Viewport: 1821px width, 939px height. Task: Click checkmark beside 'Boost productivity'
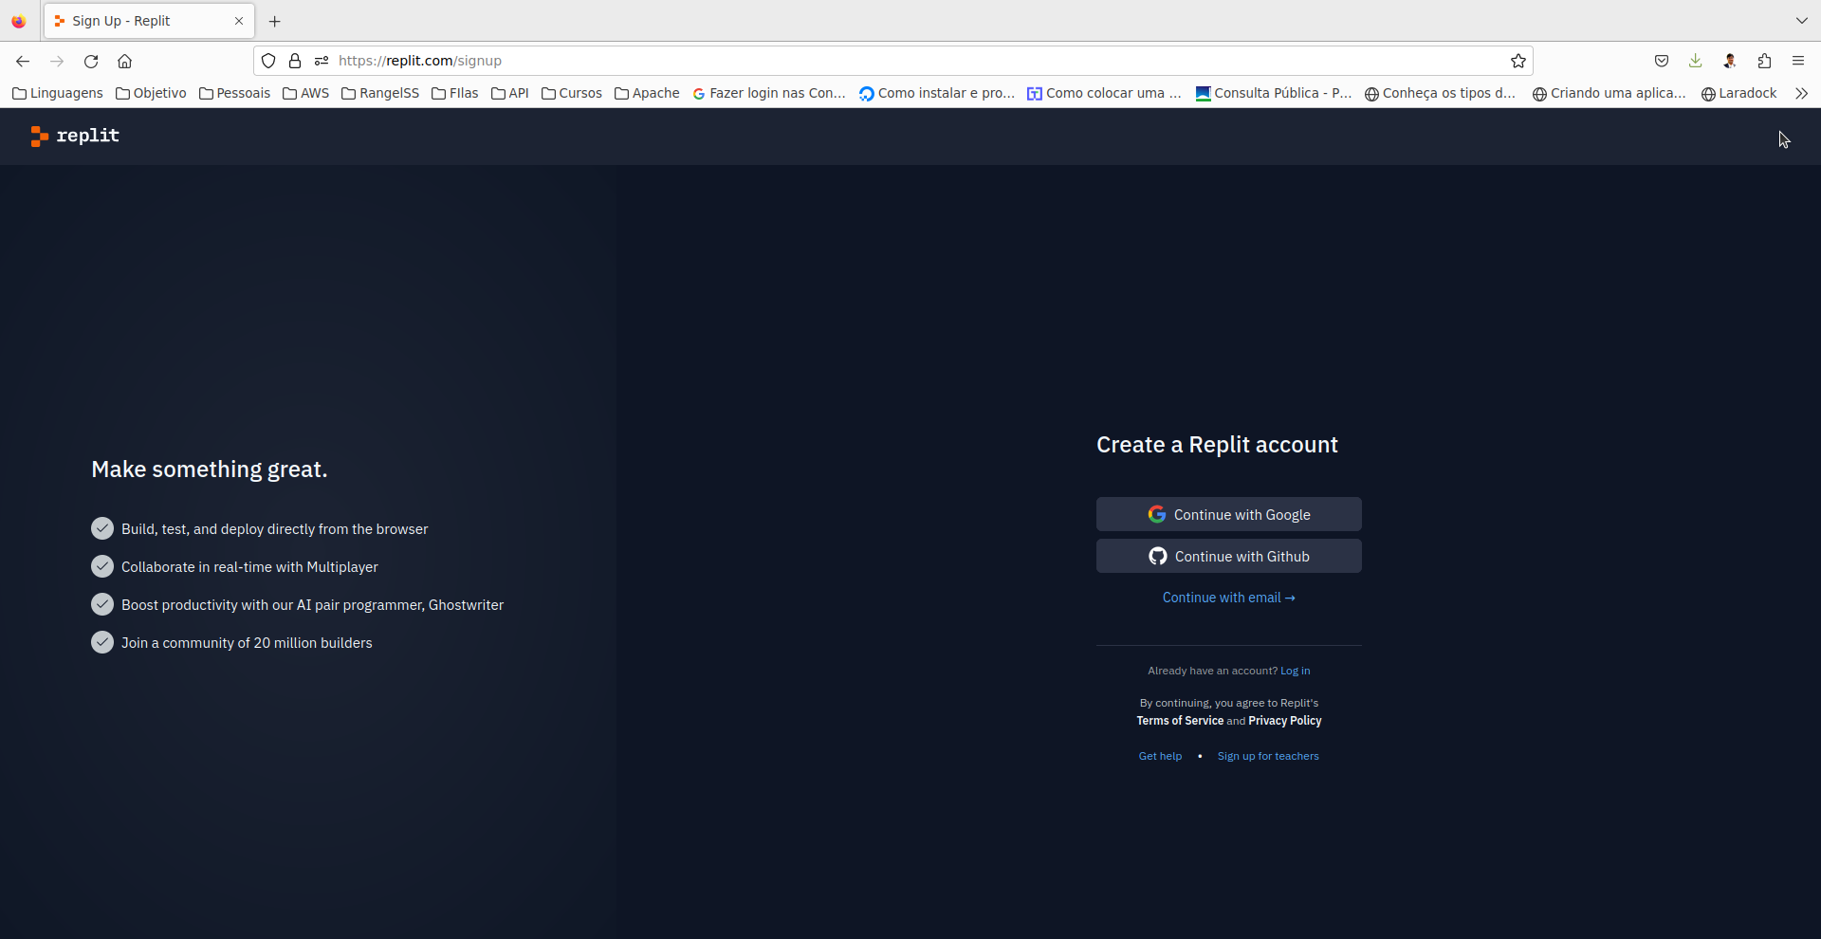point(102,604)
